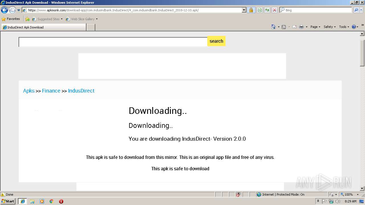Screen dimensions: 365x205
Task: Open the Favorites star button
Action: click(x=11, y=19)
